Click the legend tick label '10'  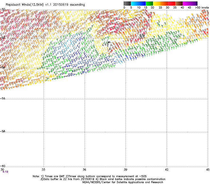coord(139,8)
